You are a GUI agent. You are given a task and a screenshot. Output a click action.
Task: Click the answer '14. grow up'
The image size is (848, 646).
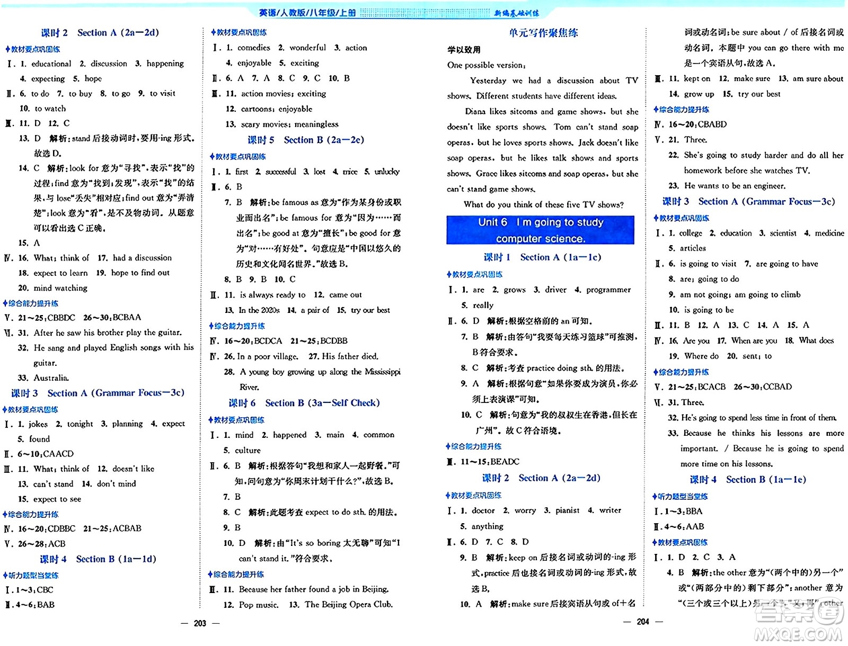tap(692, 94)
